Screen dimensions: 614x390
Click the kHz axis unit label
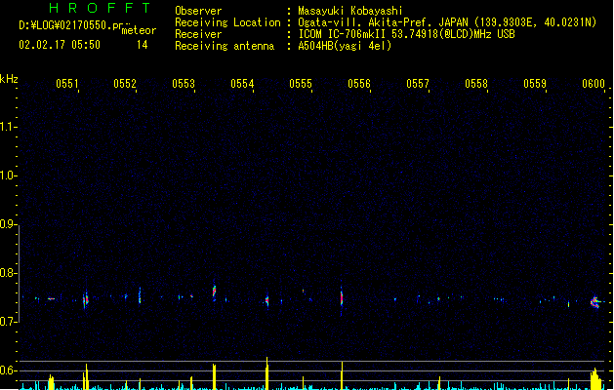point(9,79)
